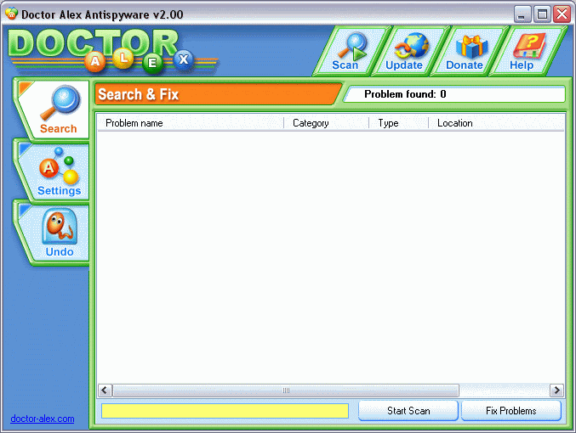576x433 pixels.
Task: Maximize the Doctor Alex Antispyware window
Action: (542, 14)
